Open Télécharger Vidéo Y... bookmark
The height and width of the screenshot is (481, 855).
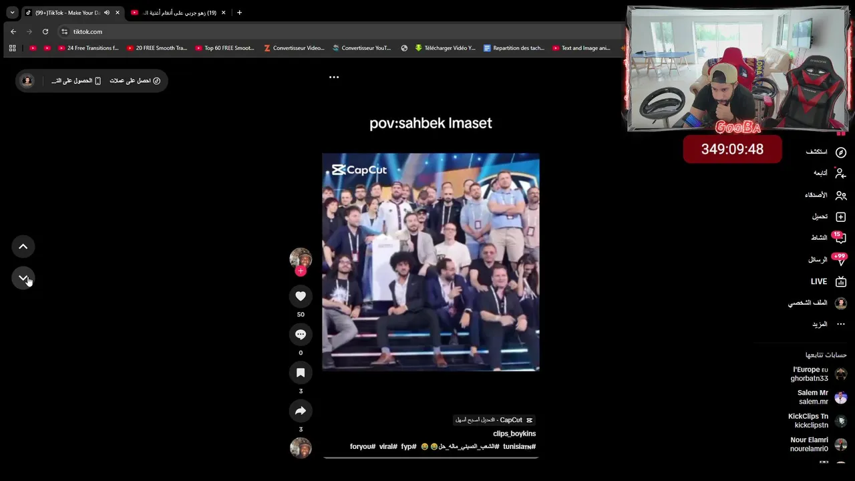pos(445,48)
